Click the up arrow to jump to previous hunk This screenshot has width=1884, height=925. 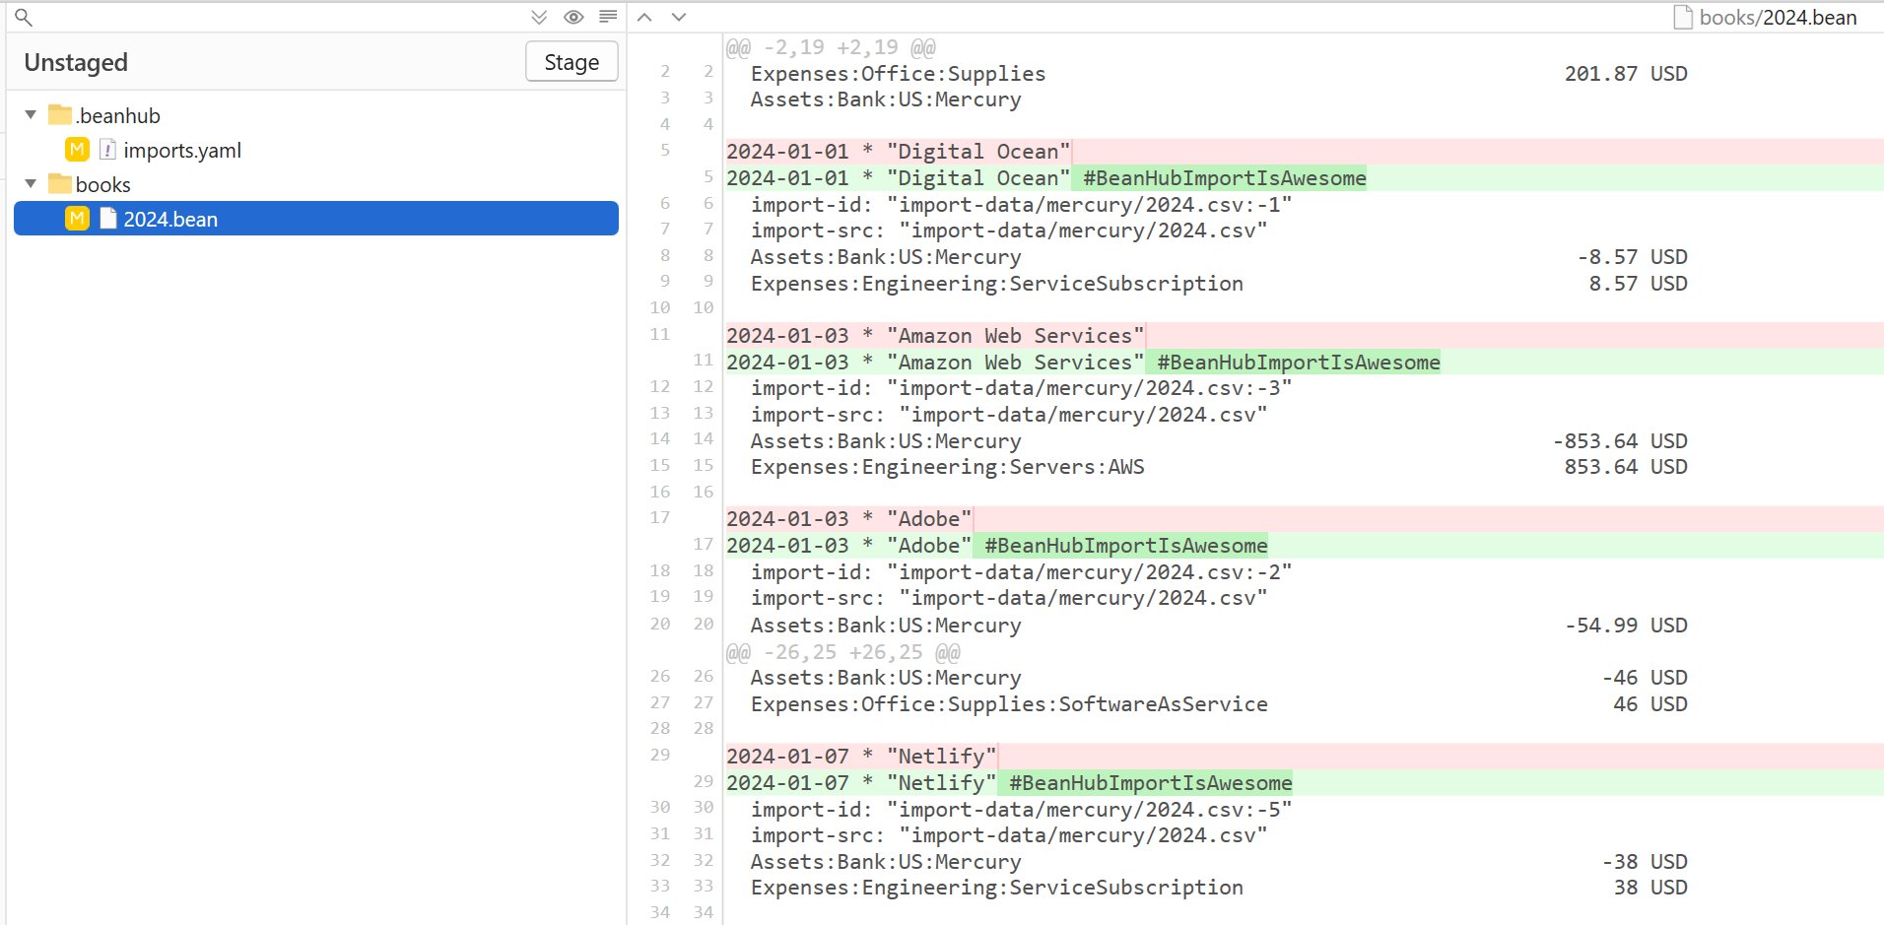(x=644, y=17)
